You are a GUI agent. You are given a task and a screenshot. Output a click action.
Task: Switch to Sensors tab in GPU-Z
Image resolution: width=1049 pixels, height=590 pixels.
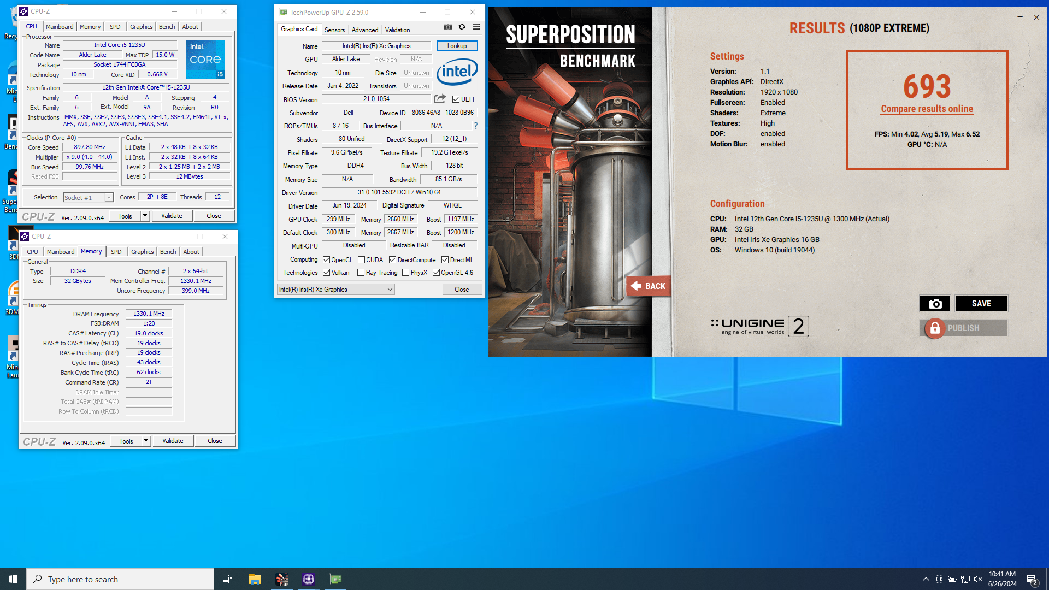pos(334,30)
